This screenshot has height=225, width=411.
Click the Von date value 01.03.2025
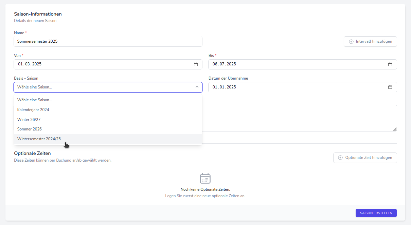click(30, 64)
